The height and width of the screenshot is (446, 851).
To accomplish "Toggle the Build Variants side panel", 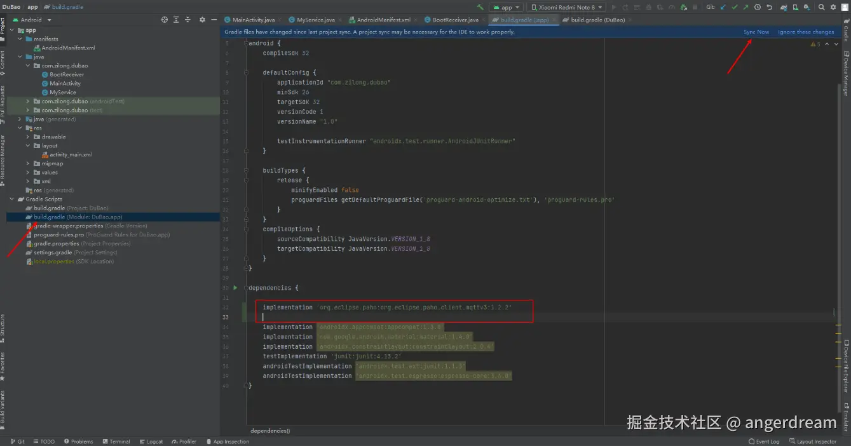I will [x=3, y=407].
